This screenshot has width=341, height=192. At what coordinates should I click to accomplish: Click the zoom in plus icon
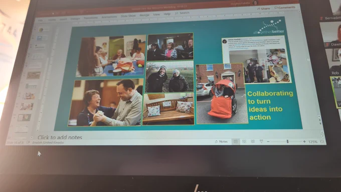[304, 142]
